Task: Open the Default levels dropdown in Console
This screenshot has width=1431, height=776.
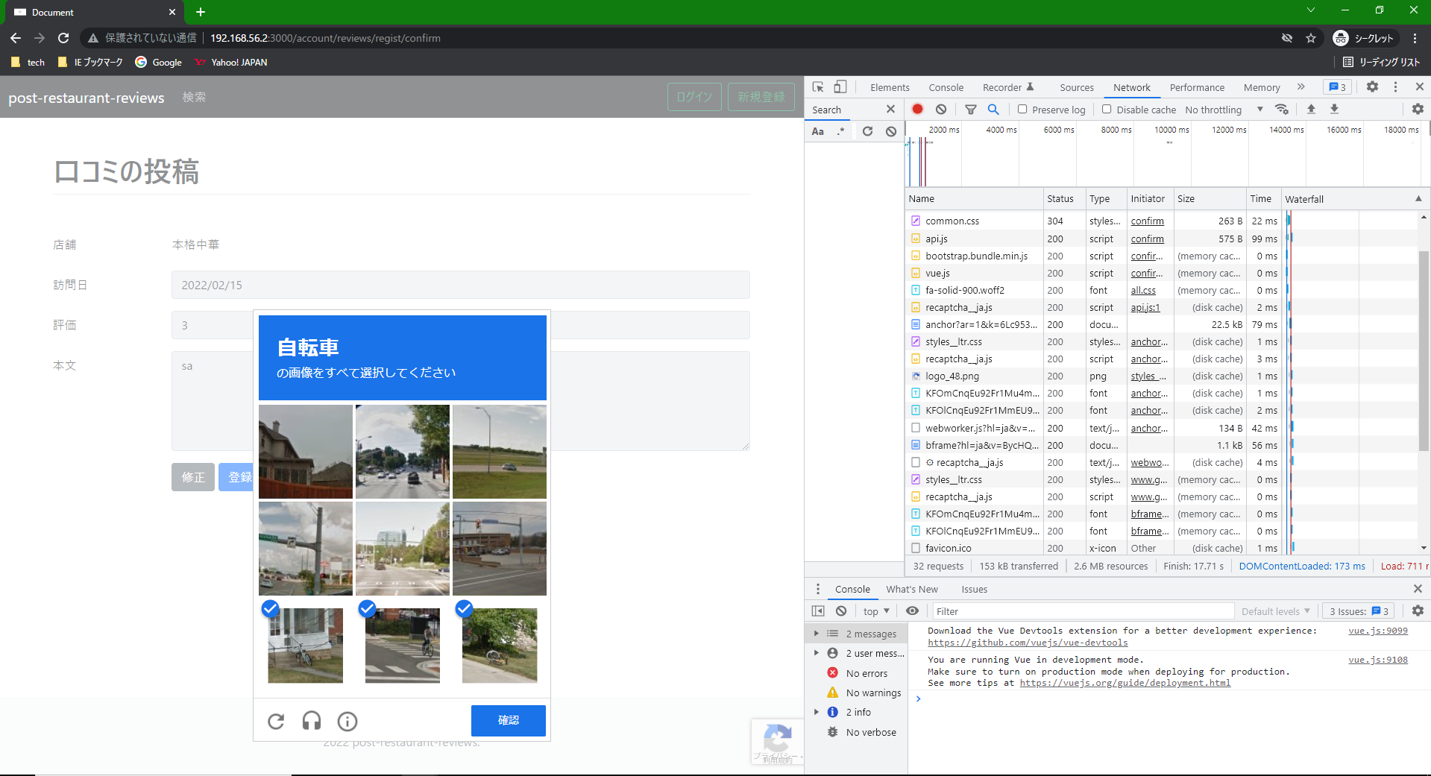Action: coord(1275,611)
